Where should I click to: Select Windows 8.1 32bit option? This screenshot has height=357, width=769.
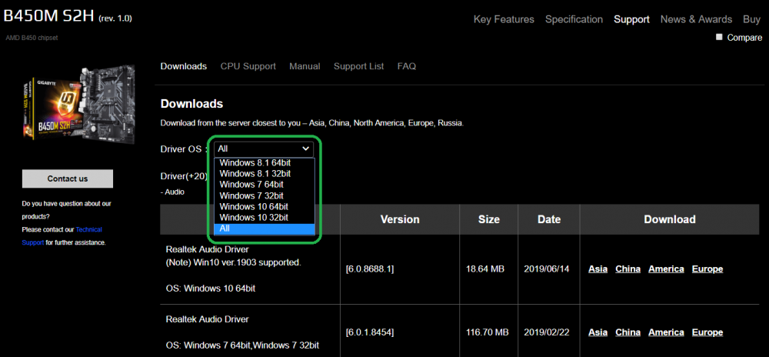265,174
